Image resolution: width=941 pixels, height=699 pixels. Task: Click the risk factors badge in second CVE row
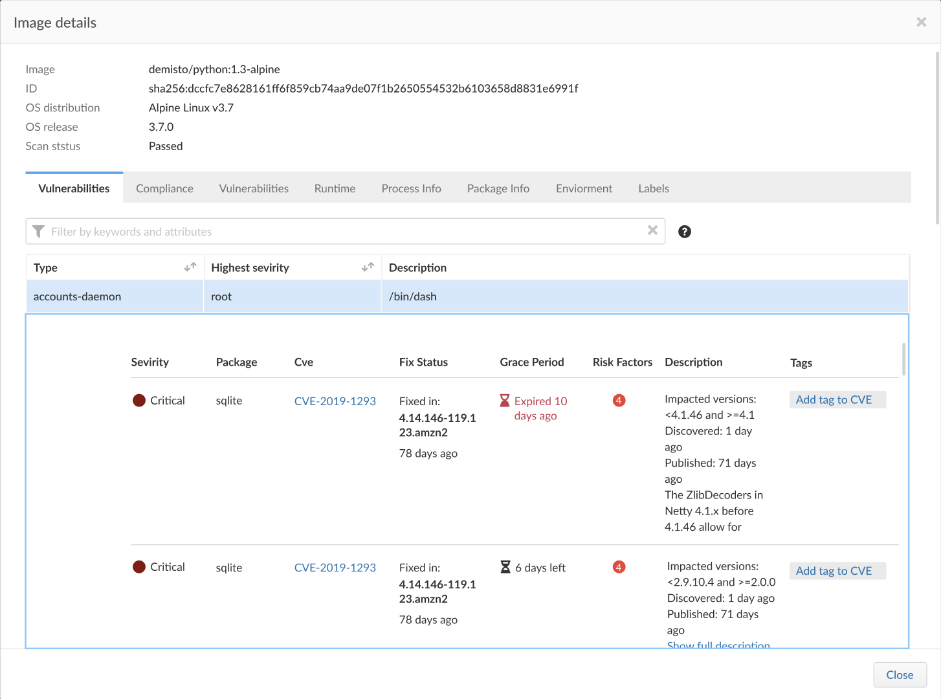click(619, 567)
